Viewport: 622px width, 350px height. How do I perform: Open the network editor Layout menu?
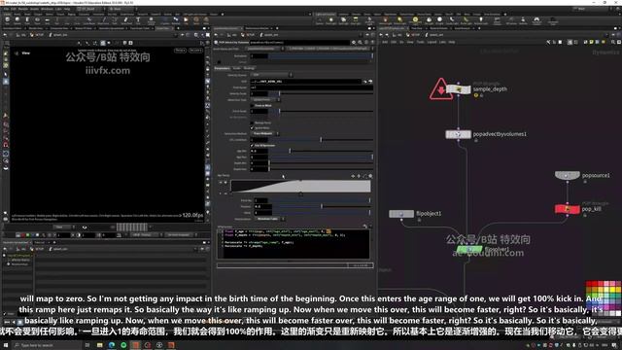coord(432,42)
